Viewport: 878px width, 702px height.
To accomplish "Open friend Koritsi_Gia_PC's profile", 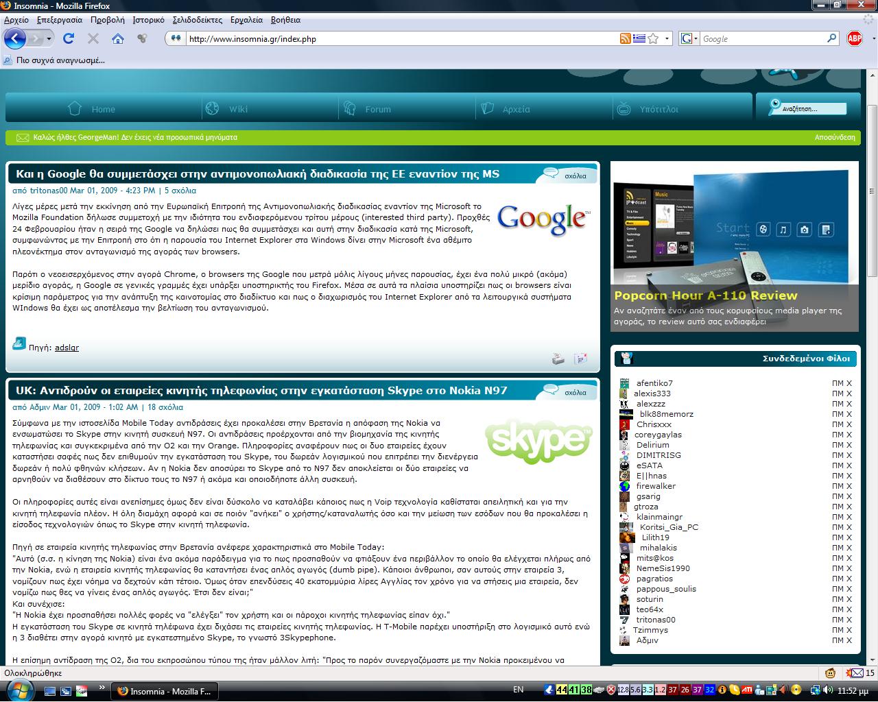I will coord(669,527).
